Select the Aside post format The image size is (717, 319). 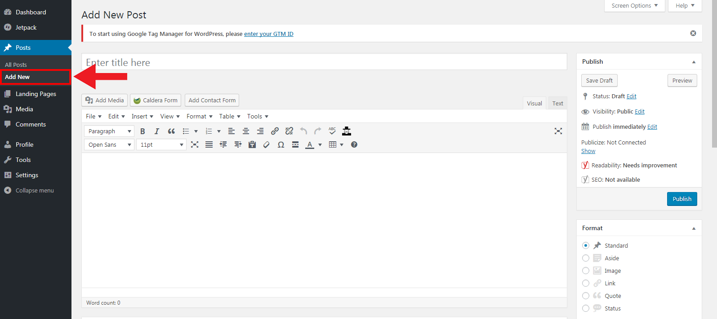pos(586,258)
